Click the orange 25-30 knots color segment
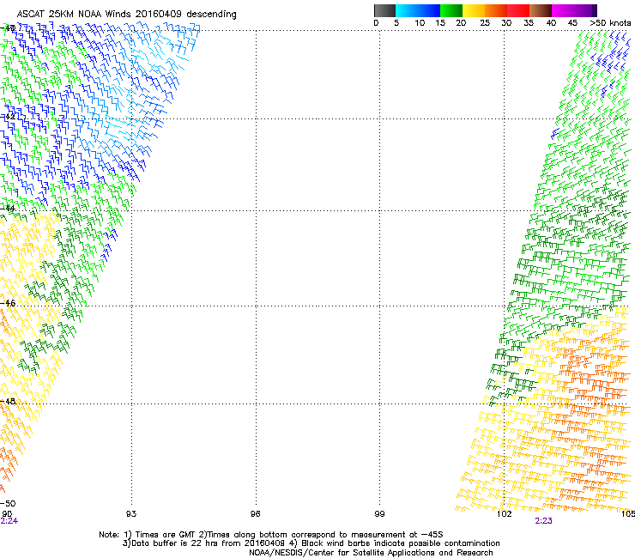This screenshot has width=635, height=558. (496, 10)
